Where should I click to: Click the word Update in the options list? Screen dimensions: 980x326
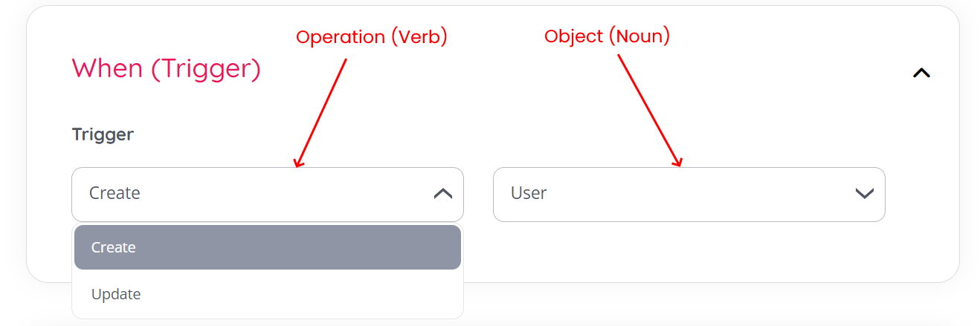(116, 294)
